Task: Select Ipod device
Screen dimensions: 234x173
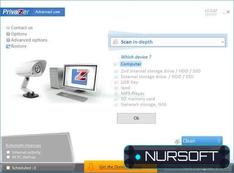Action: pyautogui.click(x=126, y=88)
